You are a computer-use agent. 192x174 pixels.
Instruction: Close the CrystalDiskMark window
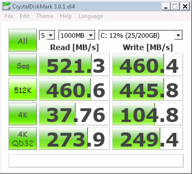pos(185,7)
